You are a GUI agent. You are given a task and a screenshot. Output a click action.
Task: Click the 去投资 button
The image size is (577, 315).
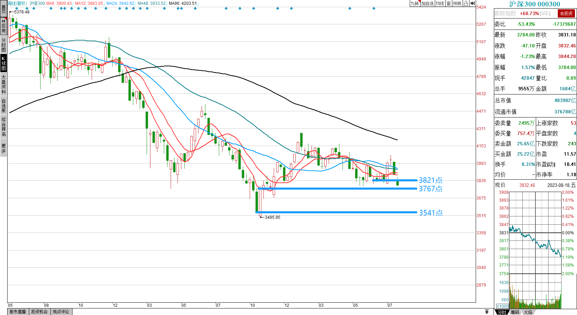[x=566, y=13]
